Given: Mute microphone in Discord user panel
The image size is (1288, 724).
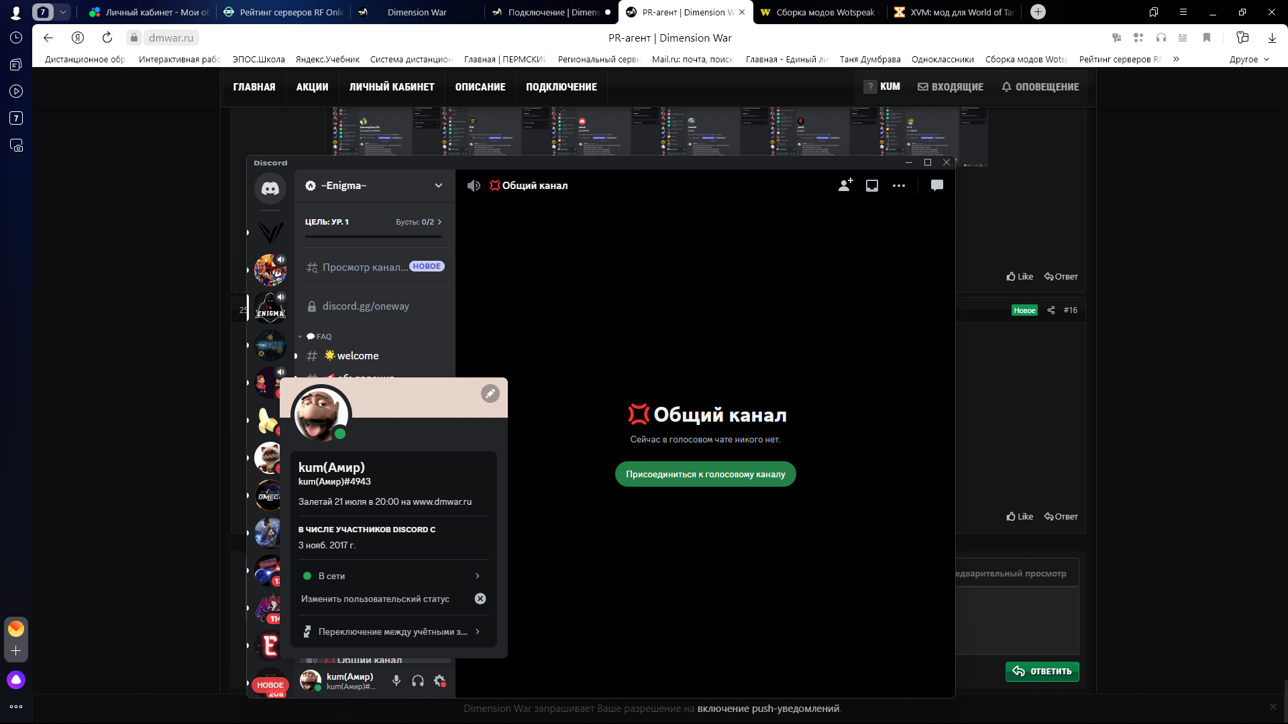Looking at the screenshot, I should pos(396,680).
